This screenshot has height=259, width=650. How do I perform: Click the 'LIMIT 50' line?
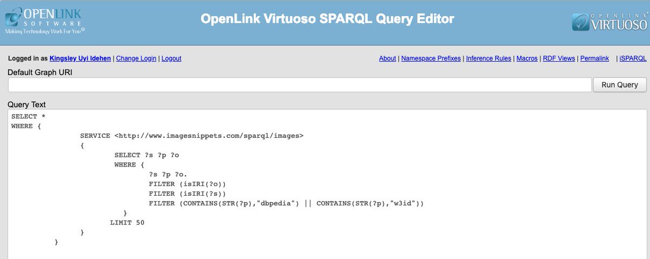click(x=127, y=223)
